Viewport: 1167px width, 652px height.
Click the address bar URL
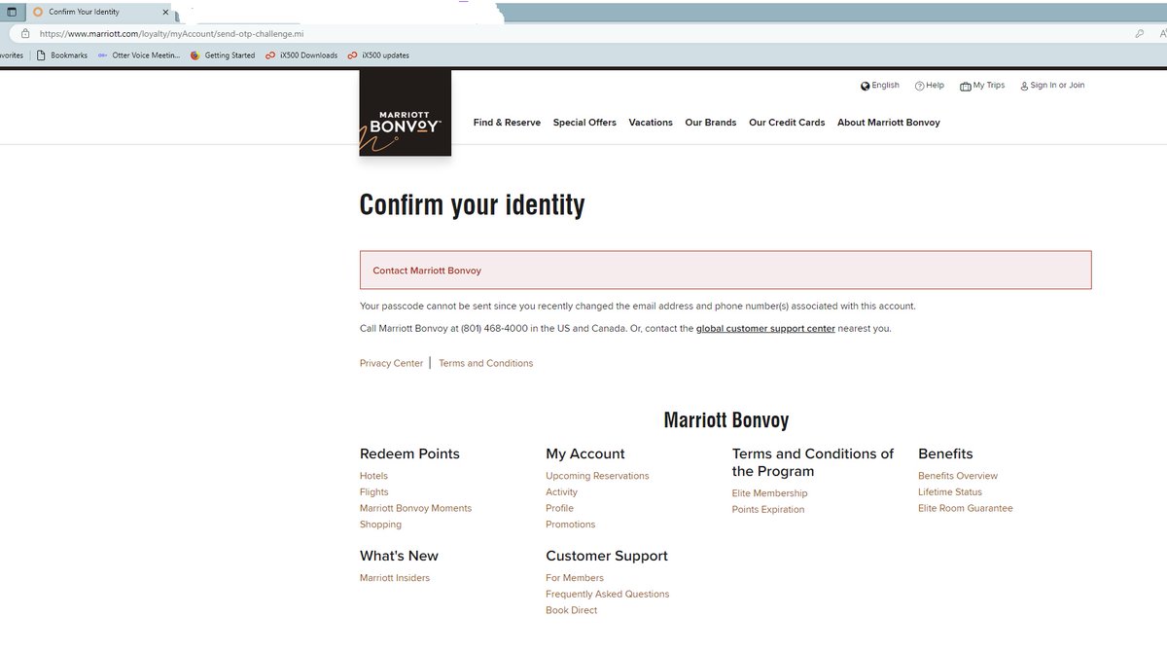172,33
